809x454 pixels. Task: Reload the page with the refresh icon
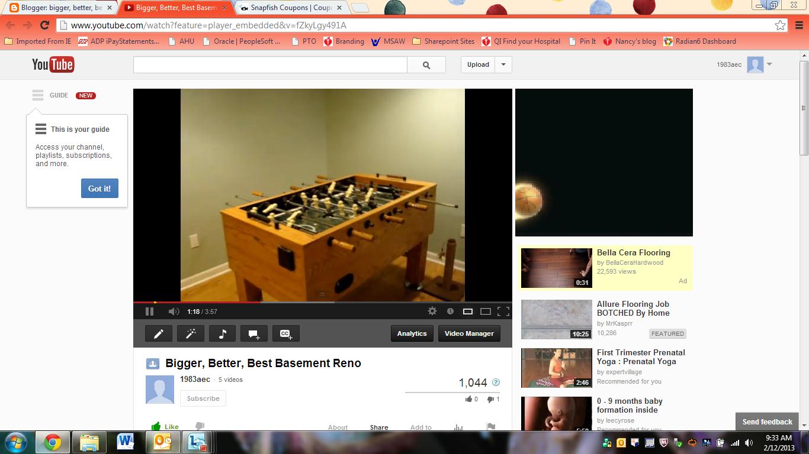coord(44,25)
